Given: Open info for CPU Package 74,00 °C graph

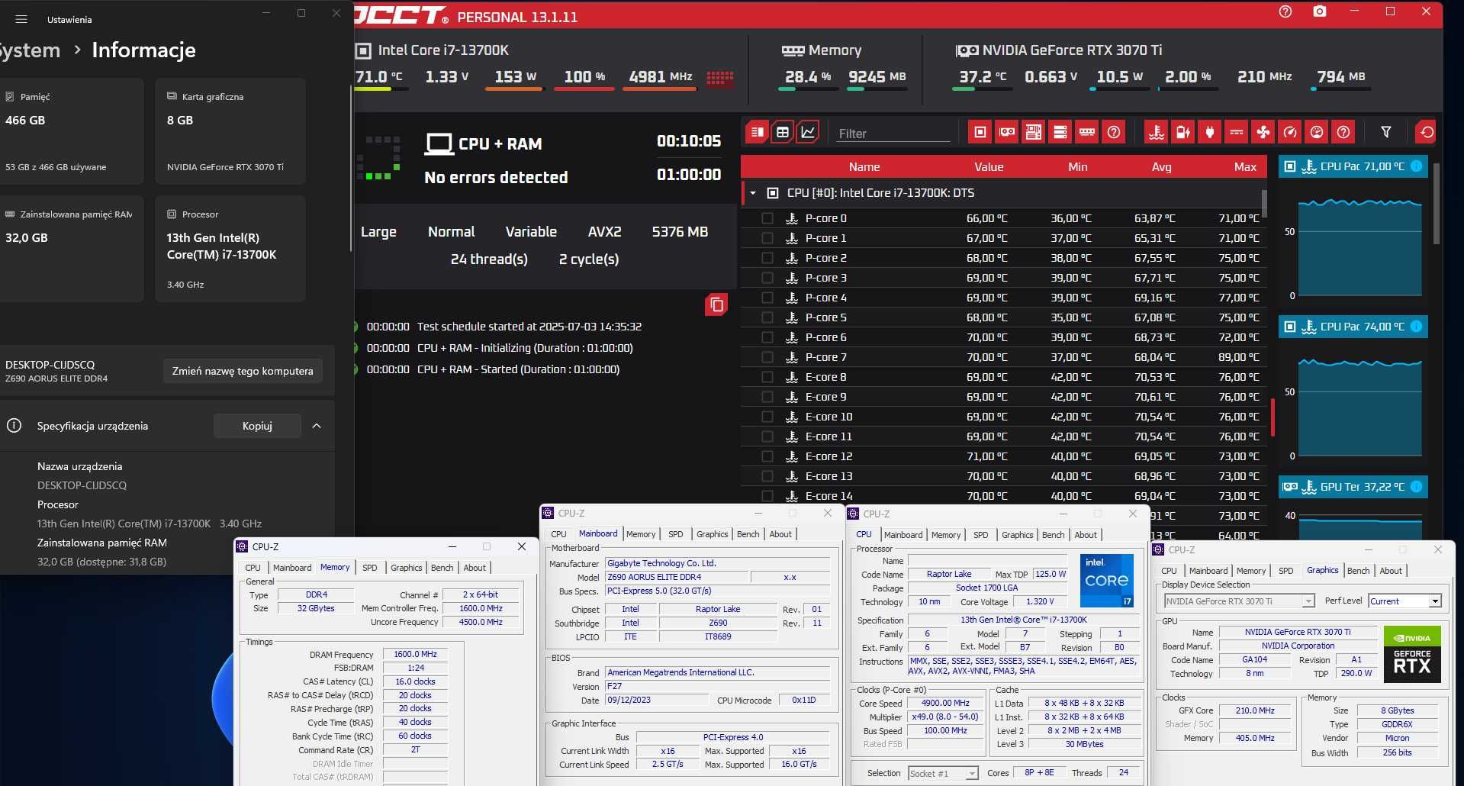Looking at the screenshot, I should click(x=1417, y=326).
